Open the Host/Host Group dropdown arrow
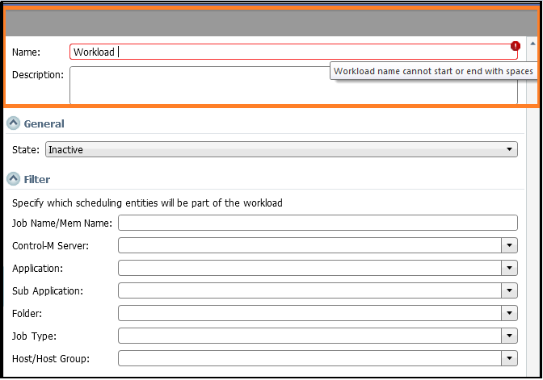Image resolution: width=543 pixels, height=380 pixels. pos(509,358)
